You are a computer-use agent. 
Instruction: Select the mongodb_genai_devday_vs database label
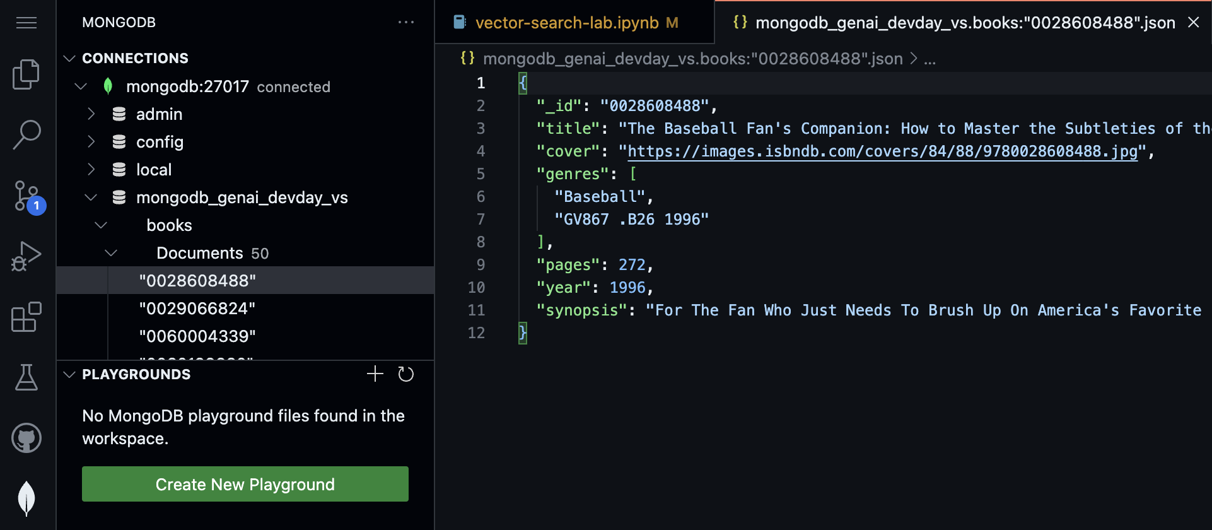[242, 197]
